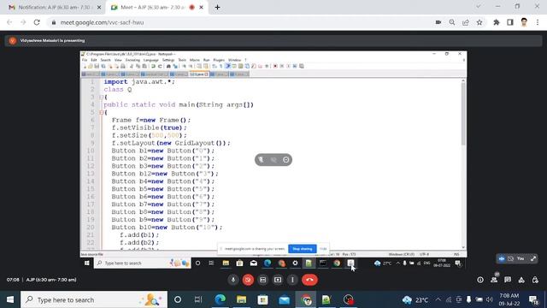The image size is (547, 308).
Task: Click the zoom magnifier in address bar
Action: (452, 22)
